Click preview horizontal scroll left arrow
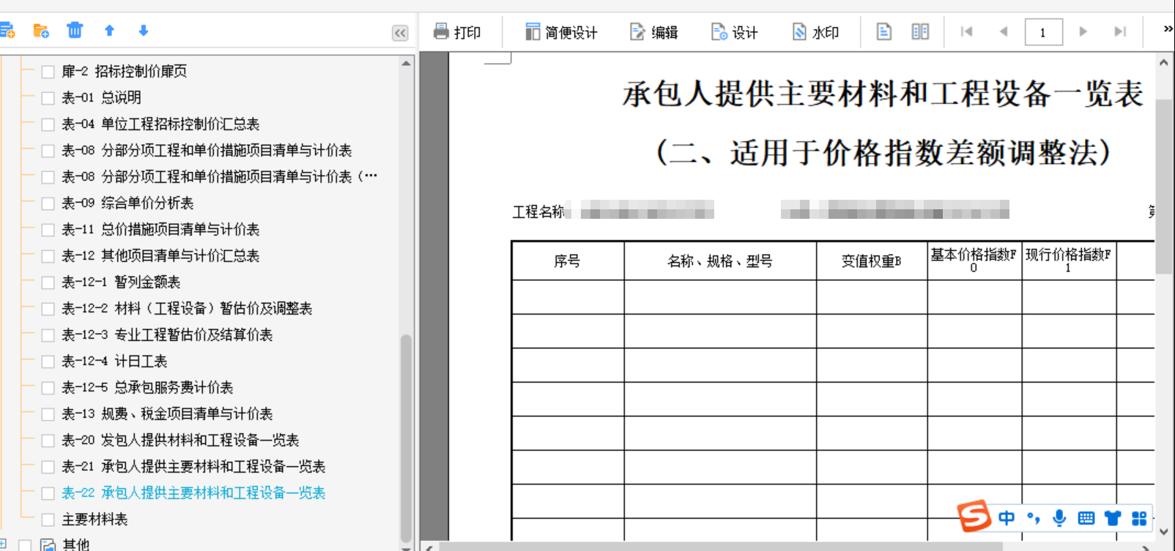 pyautogui.click(x=429, y=547)
